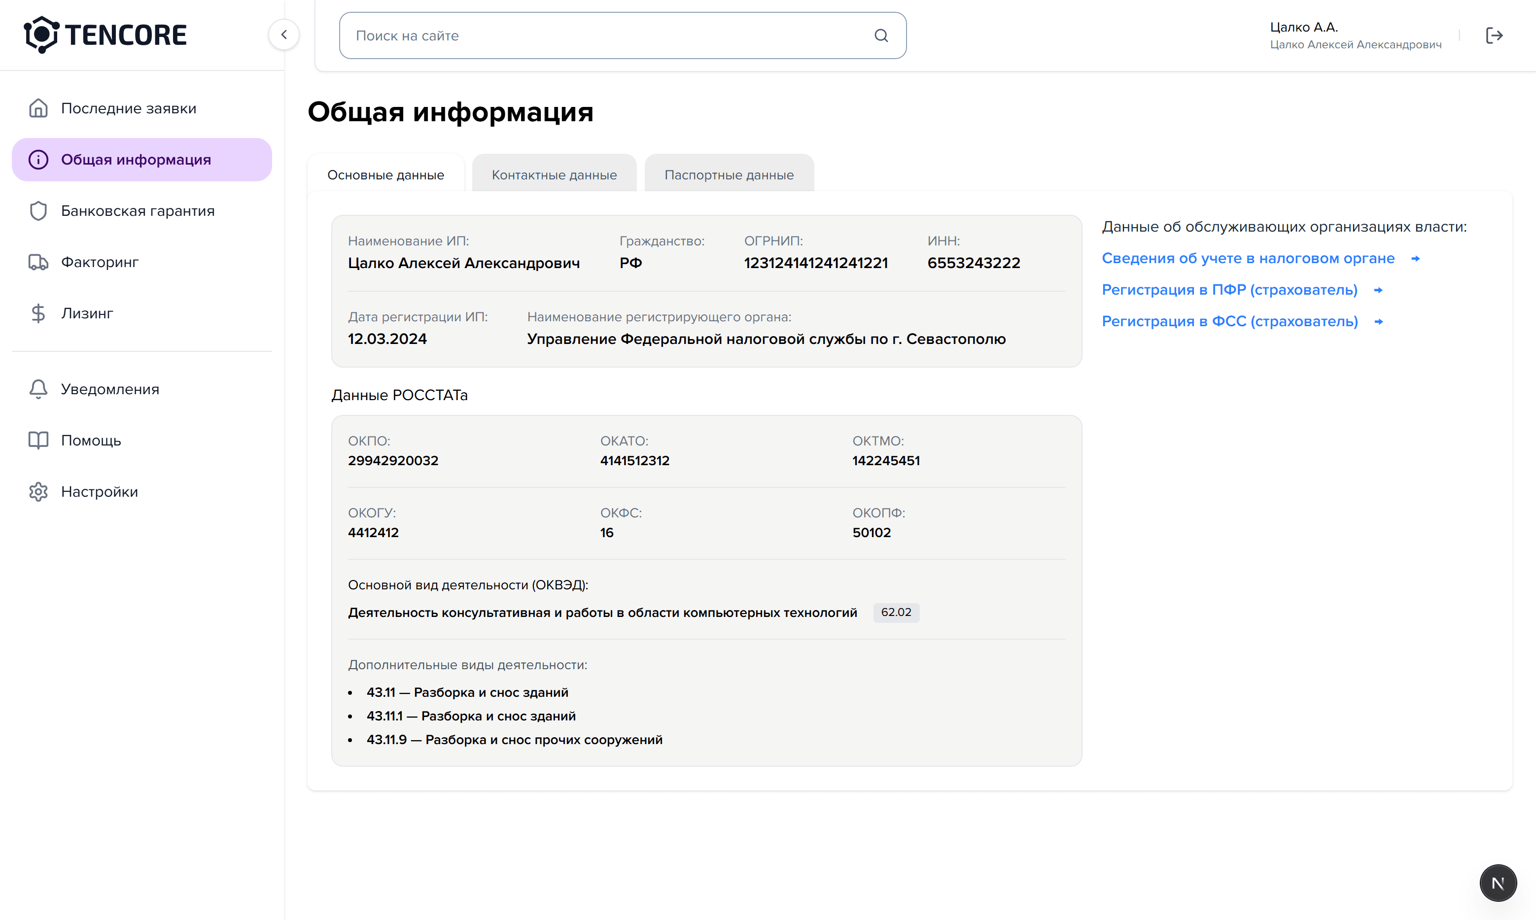This screenshot has height=920, width=1536.
Task: Click the logout icon top right
Action: 1495,35
